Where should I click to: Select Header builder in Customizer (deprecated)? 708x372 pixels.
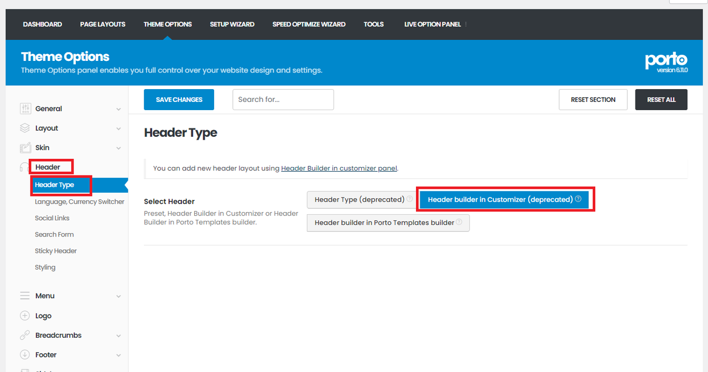pos(504,199)
